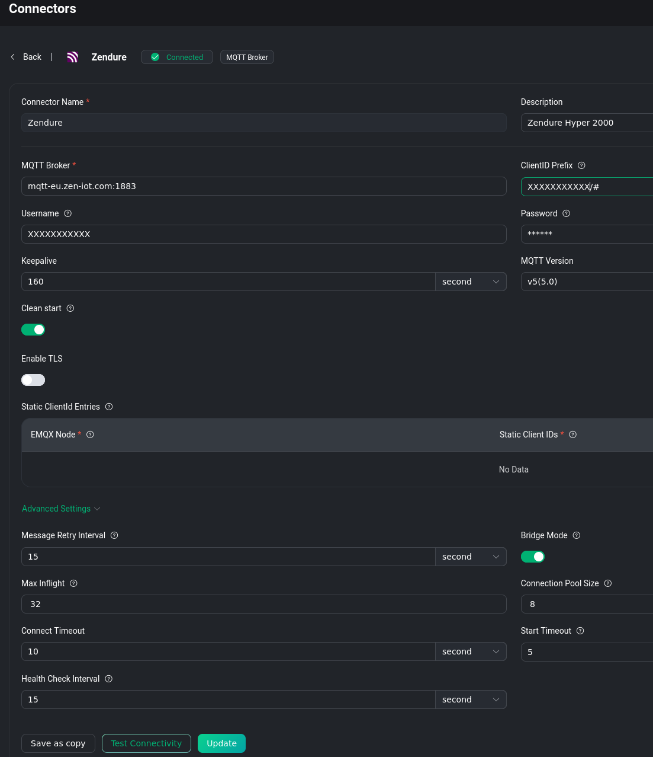This screenshot has width=653, height=757.
Task: Click the help icon next to Username
Action: pos(67,213)
